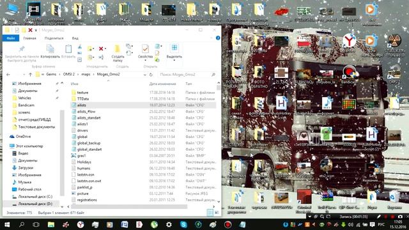Click the red Delete X in ribbon
This screenshot has height=230, width=409.
(101, 49)
